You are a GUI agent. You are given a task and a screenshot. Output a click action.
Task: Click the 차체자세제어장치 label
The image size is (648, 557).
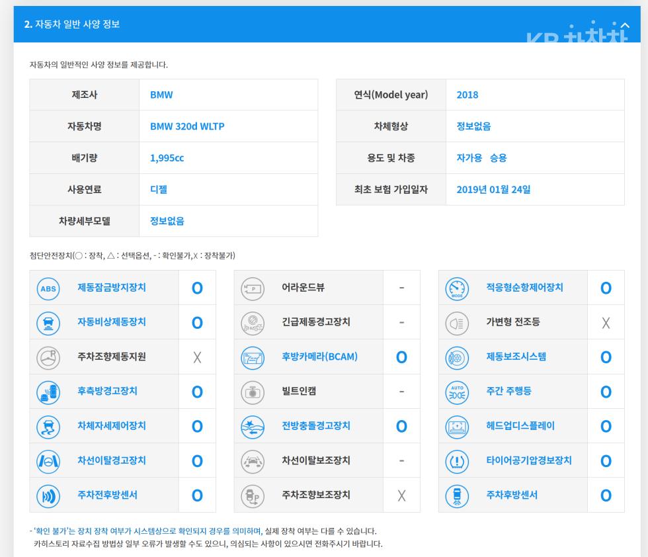click(112, 425)
